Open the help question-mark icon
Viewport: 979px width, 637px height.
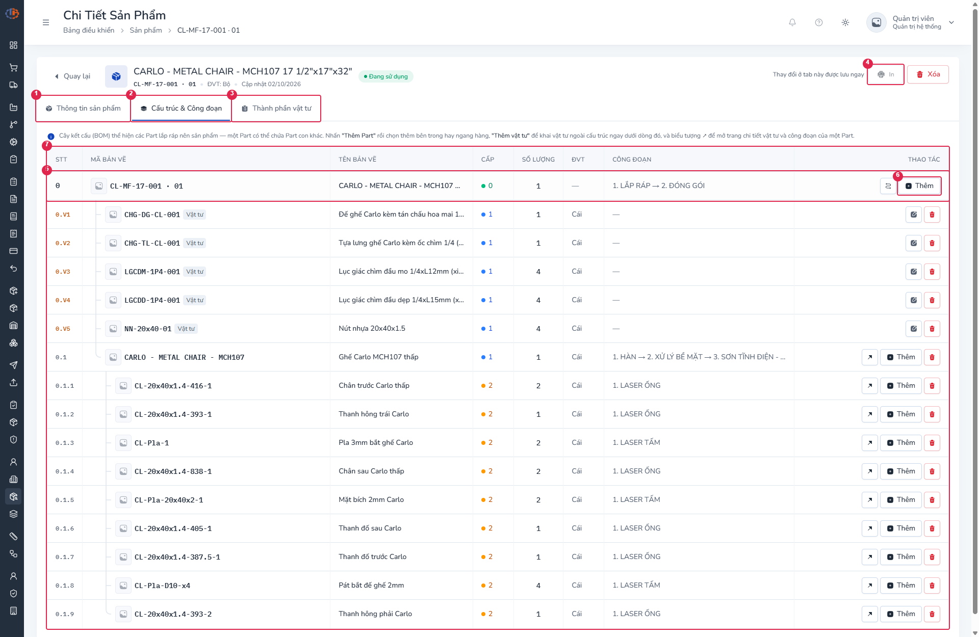coord(819,22)
